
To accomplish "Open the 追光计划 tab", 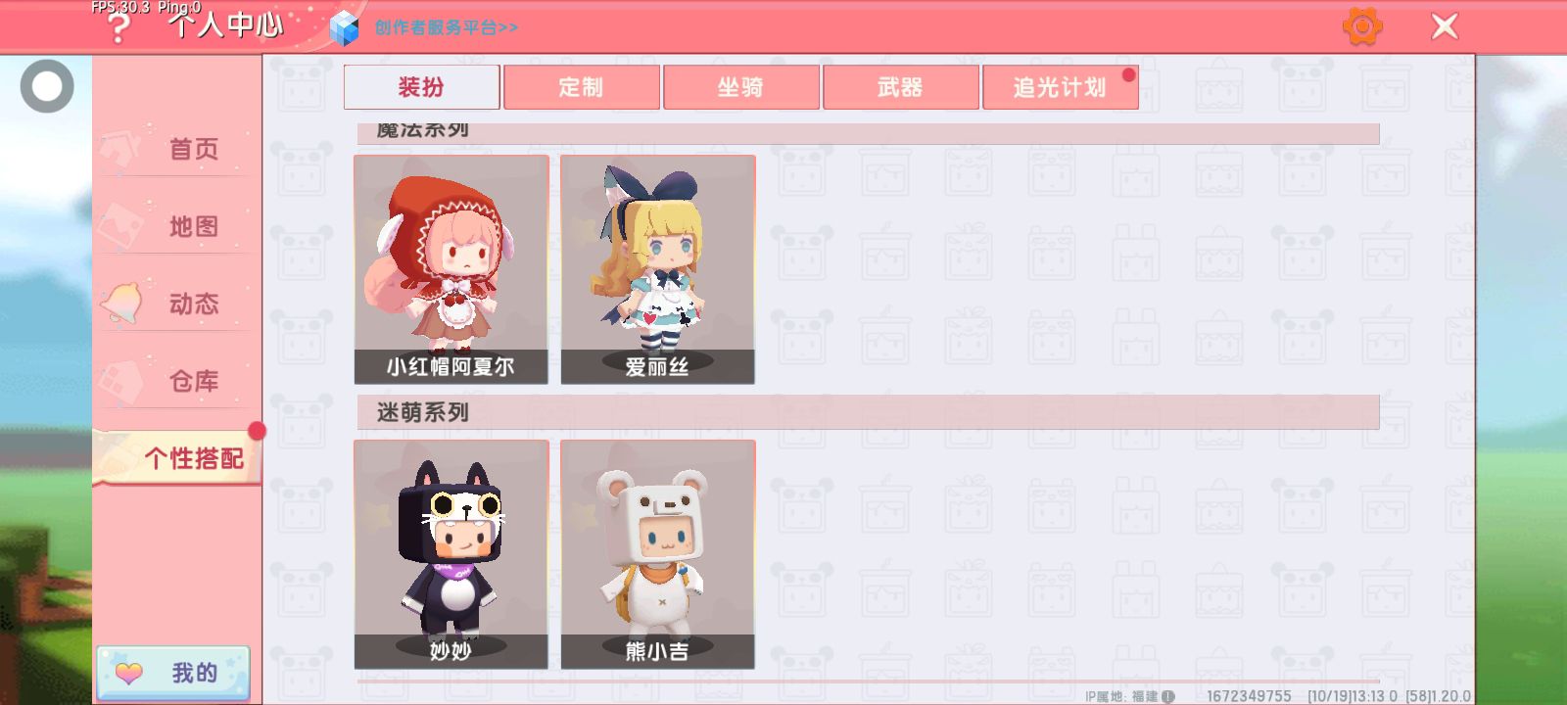I will (1060, 87).
